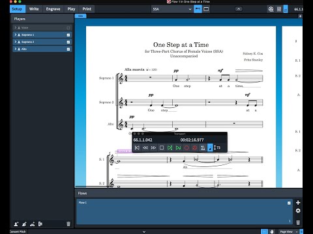Click the Players panel header
The width and height of the screenshot is (313, 234).
(42, 19)
